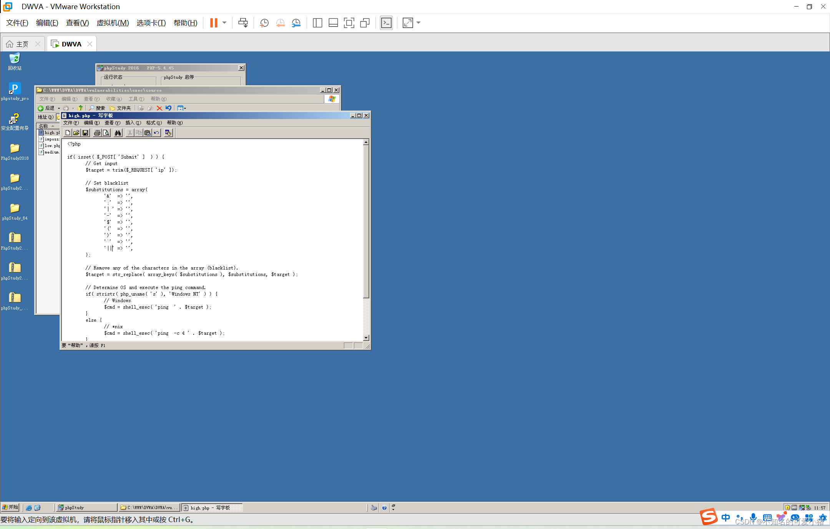The image size is (830, 529).
Task: Pause the DWVA virtual machine
Action: 214,23
